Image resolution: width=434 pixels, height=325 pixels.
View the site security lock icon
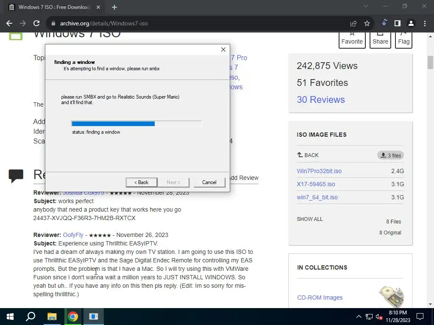click(53, 24)
